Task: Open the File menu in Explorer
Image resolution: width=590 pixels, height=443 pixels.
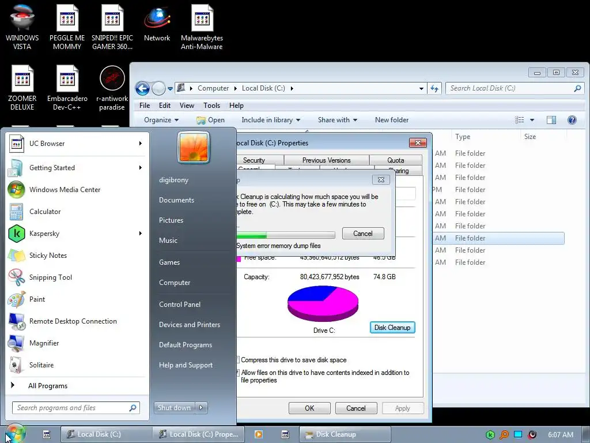Action: coord(145,106)
